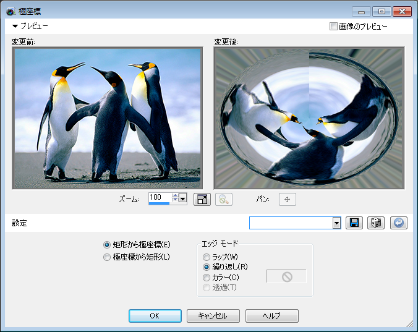The width and height of the screenshot is (418, 332).
Task: Click the キャンセル button
Action: pos(213,316)
